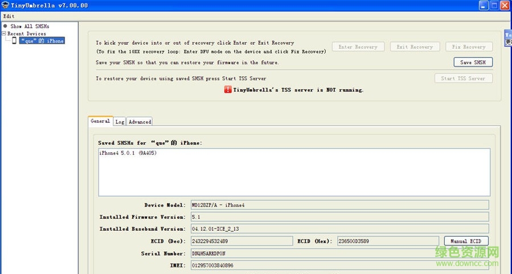Select saved SHSH iPhone4 5.0.1 (9A405) entry
The height and width of the screenshot is (274, 512).
coord(128,153)
